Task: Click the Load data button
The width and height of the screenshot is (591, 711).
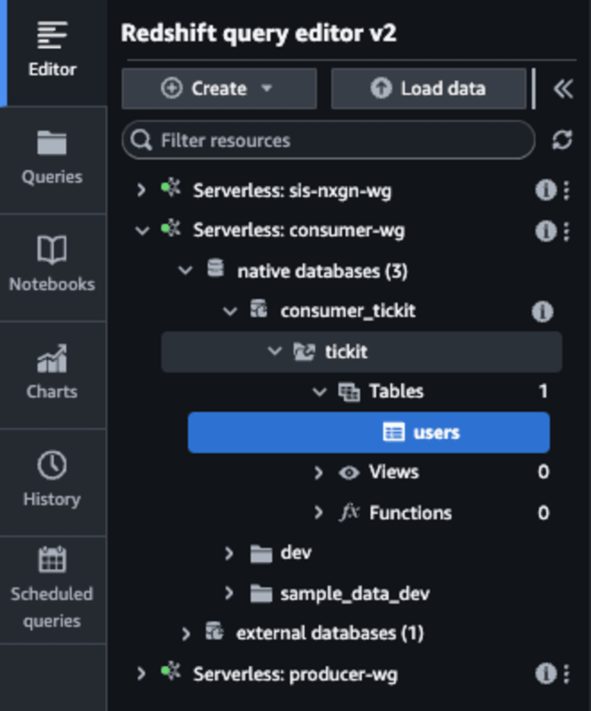Action: [x=428, y=89]
